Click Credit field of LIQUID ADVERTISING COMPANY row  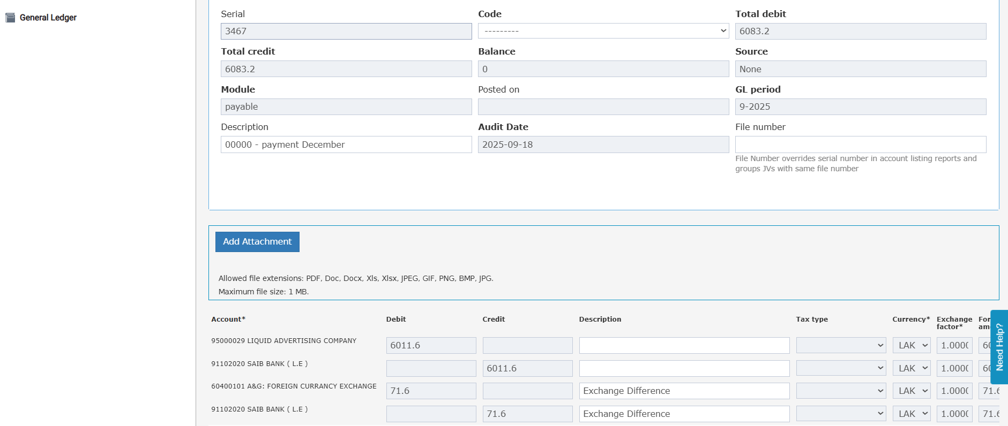tap(528, 345)
